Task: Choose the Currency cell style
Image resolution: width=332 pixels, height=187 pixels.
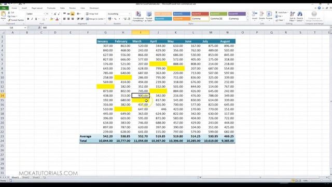Action: (237, 19)
